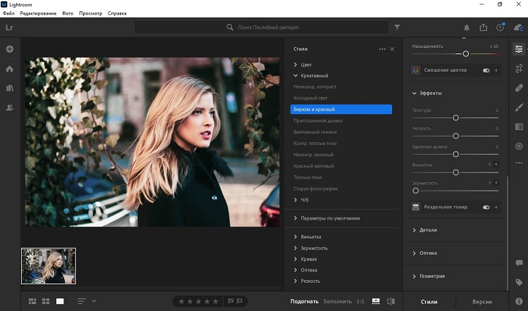528x311 pixels.
Task: Switch to square grid view
Action: coord(46,301)
